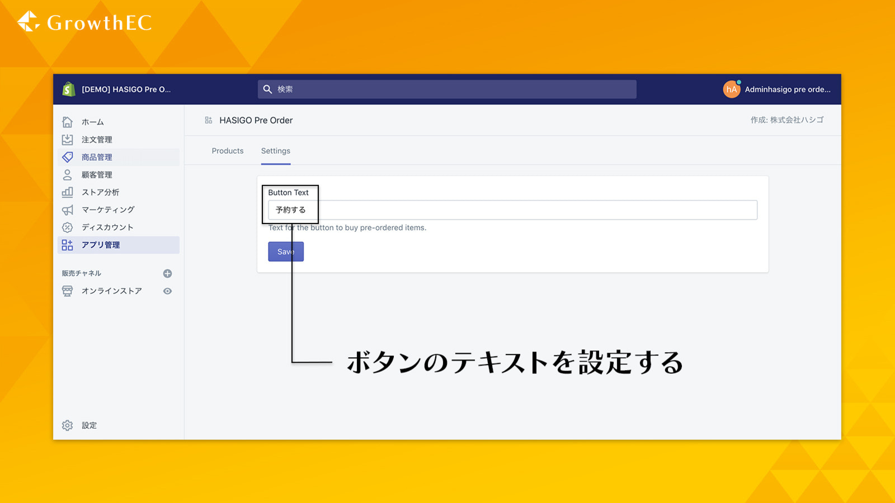Click the 商品管理 tag icon
This screenshot has width=895, height=503.
(68, 157)
